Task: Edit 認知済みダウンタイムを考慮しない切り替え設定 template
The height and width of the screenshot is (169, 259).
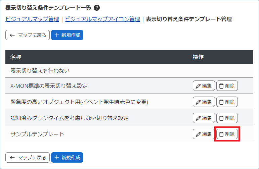Action: coord(204,118)
